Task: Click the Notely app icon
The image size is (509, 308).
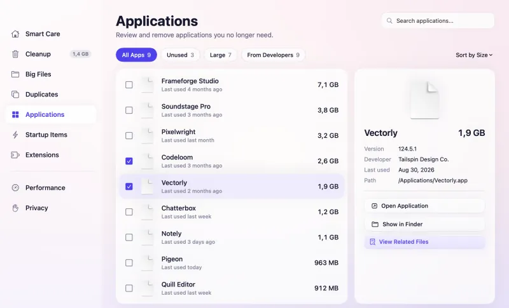Action: 147,238
